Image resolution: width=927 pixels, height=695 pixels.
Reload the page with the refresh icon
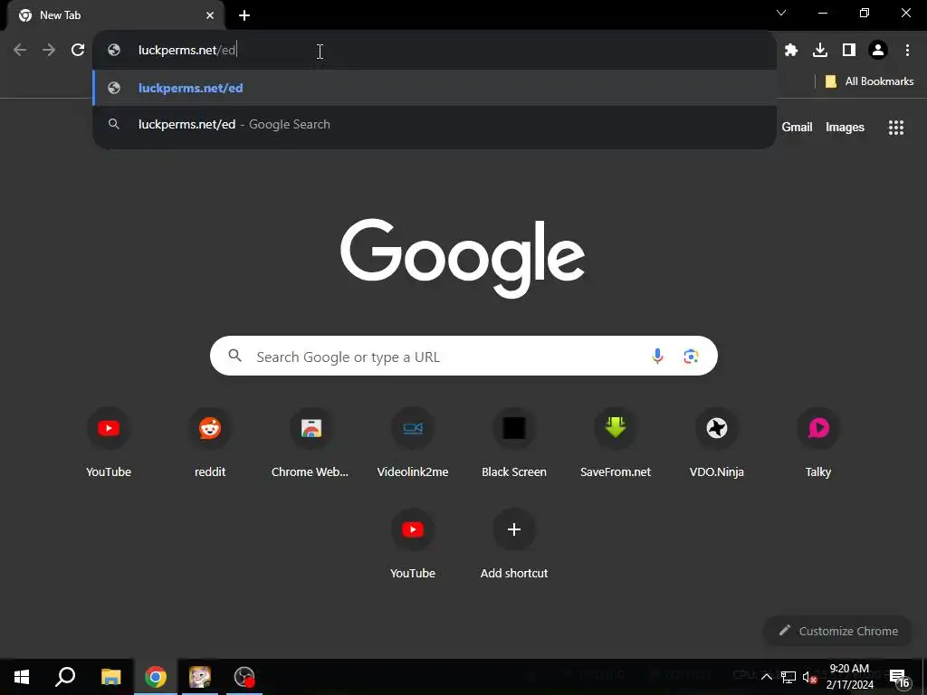78,50
